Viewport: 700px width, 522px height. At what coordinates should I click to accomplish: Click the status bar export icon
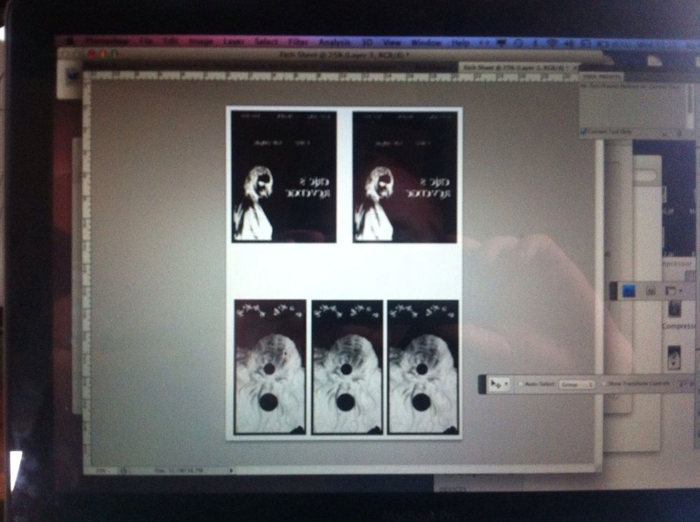(x=124, y=470)
